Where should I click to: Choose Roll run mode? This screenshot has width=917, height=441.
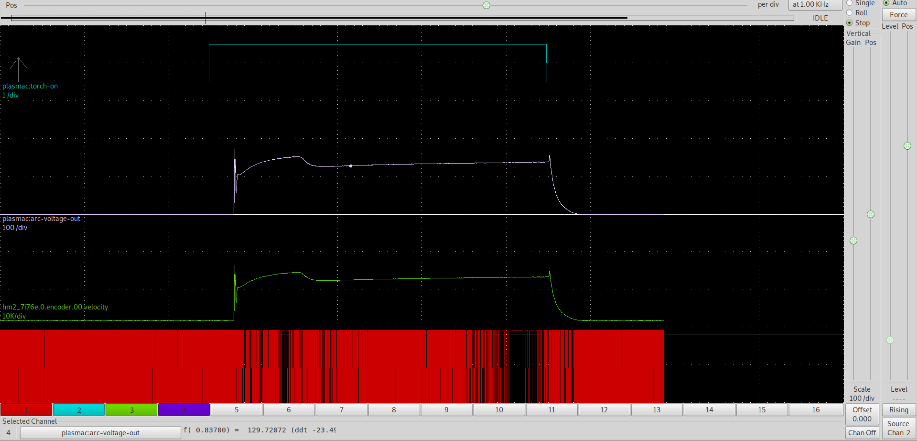[x=857, y=13]
